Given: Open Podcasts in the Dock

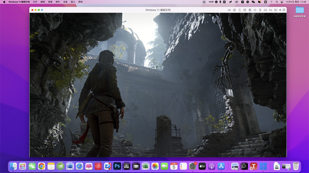Looking at the screenshot, I should pos(212,166).
